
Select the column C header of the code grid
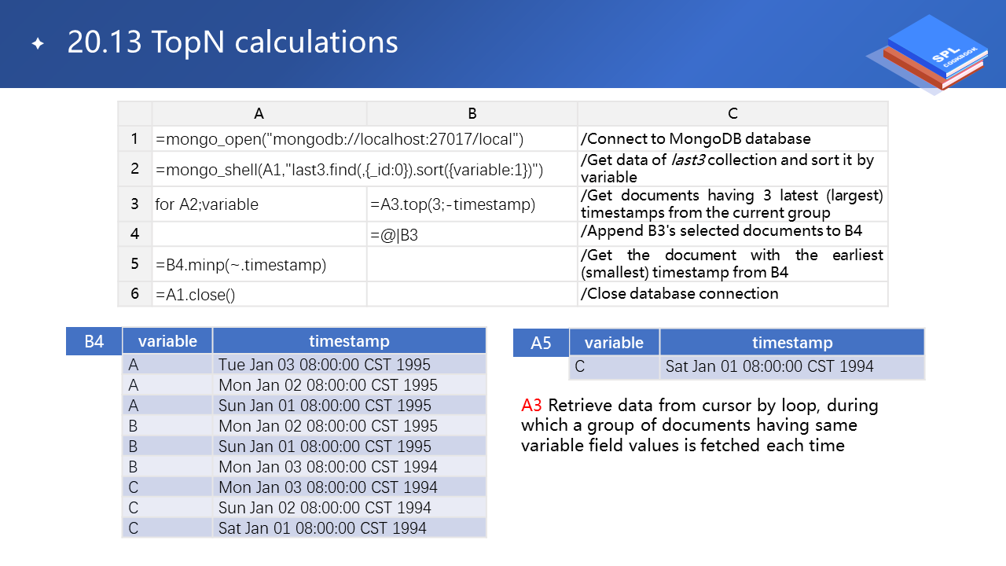pyautogui.click(x=732, y=114)
